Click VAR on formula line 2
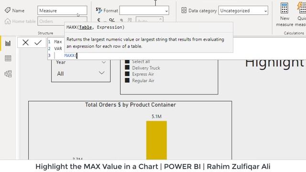The width and height of the screenshot is (306, 172). 58,49
